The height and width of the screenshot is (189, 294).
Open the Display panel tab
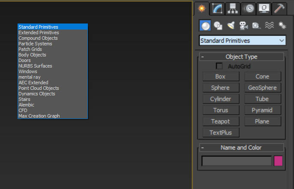coord(264,9)
